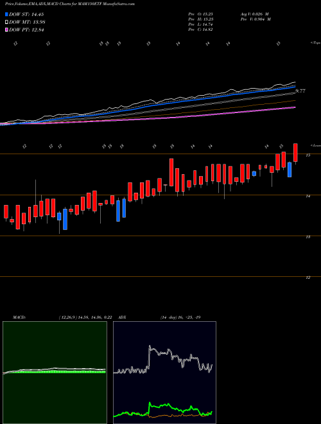The image size is (321, 424).
Task: Click the '<Lows' label beside candlestick chart
Action: [x=316, y=145]
